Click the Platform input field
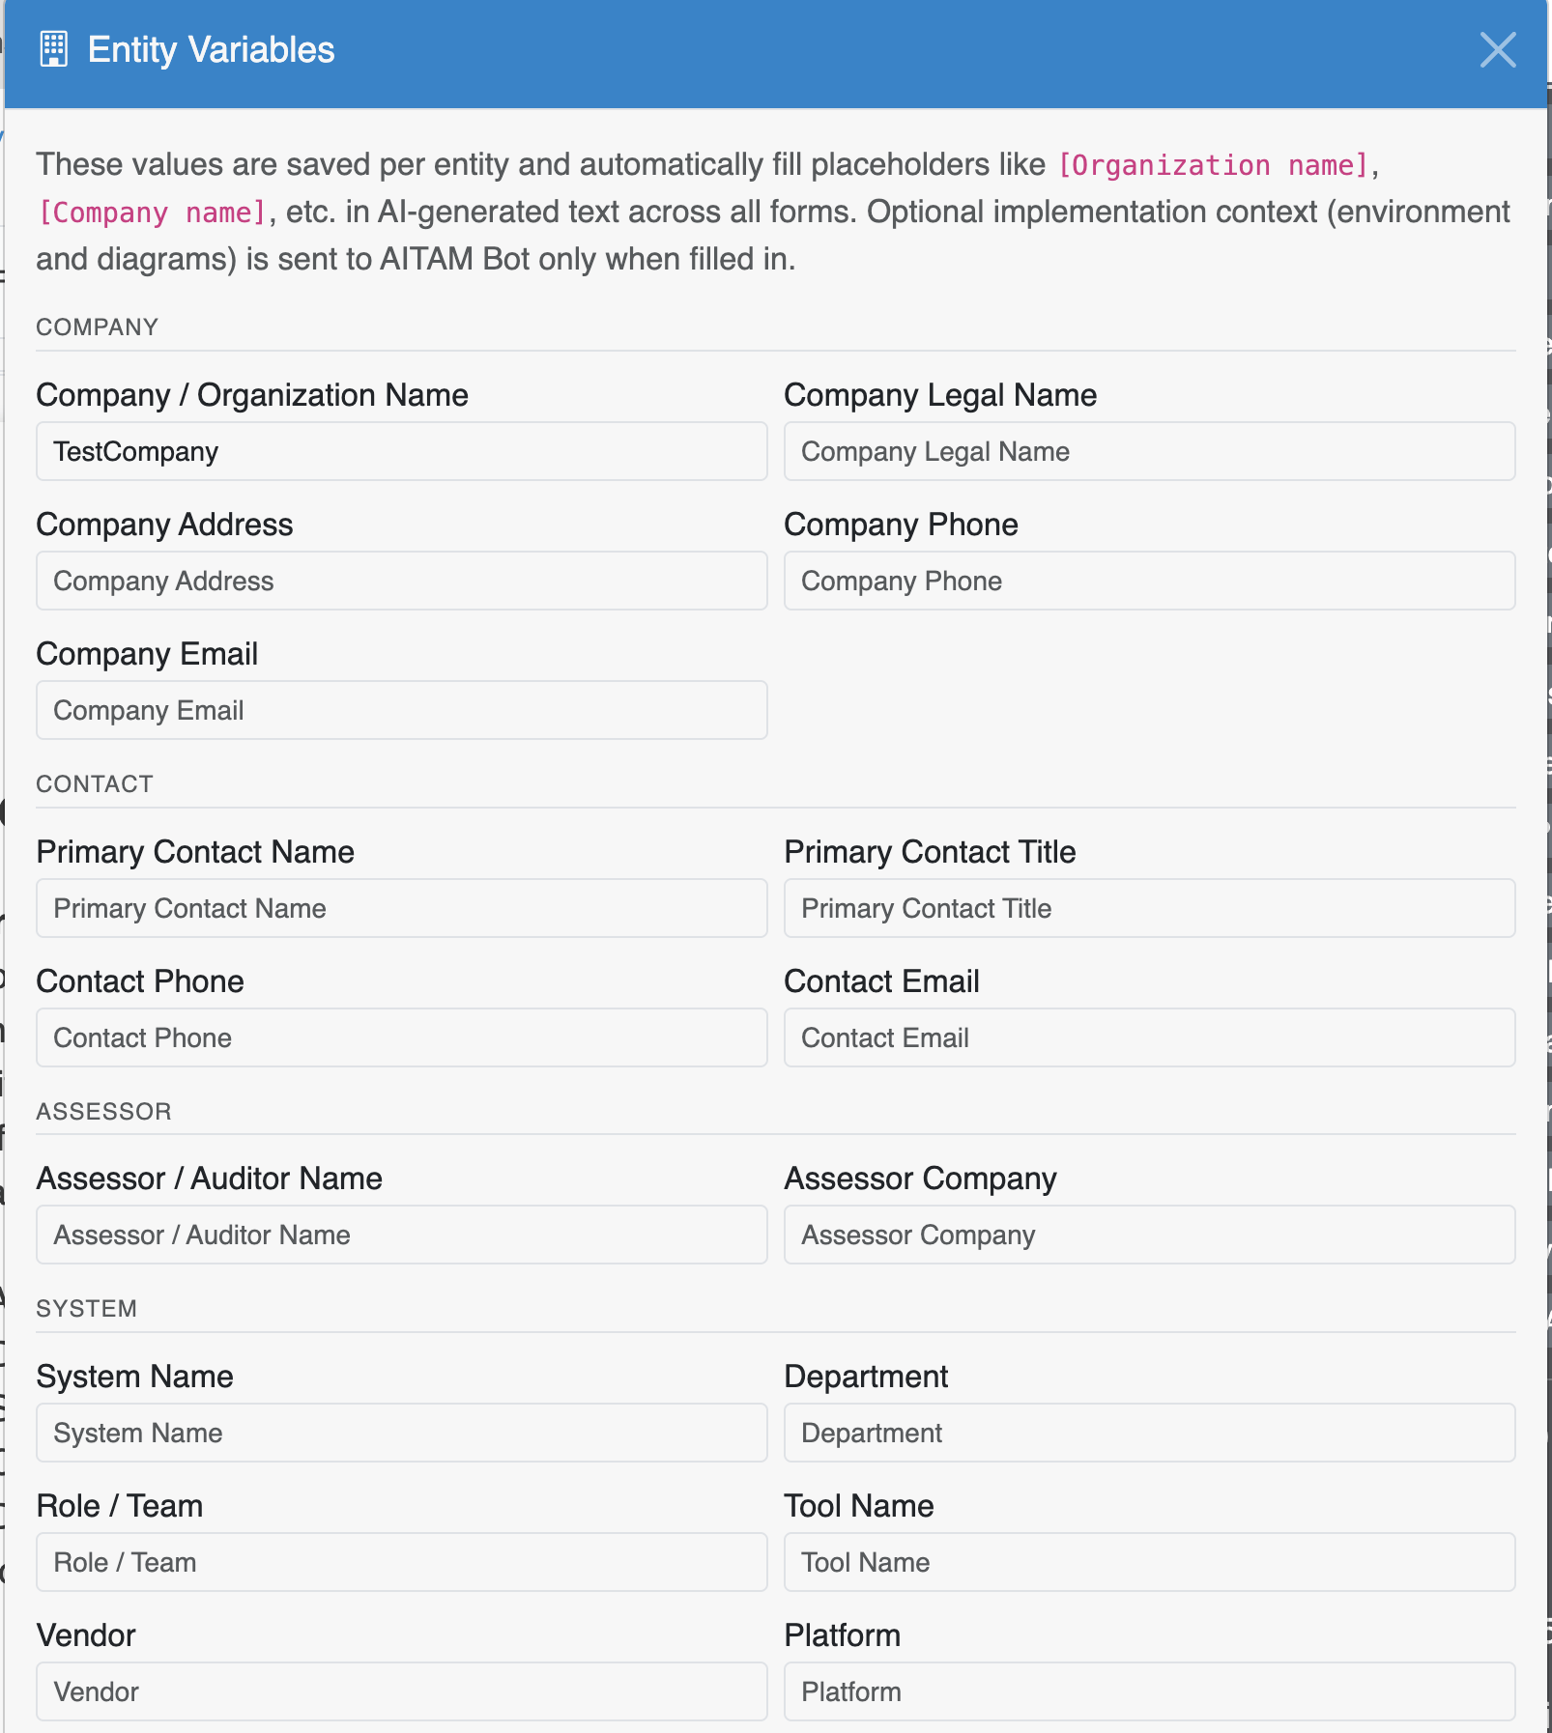 [x=1150, y=1691]
